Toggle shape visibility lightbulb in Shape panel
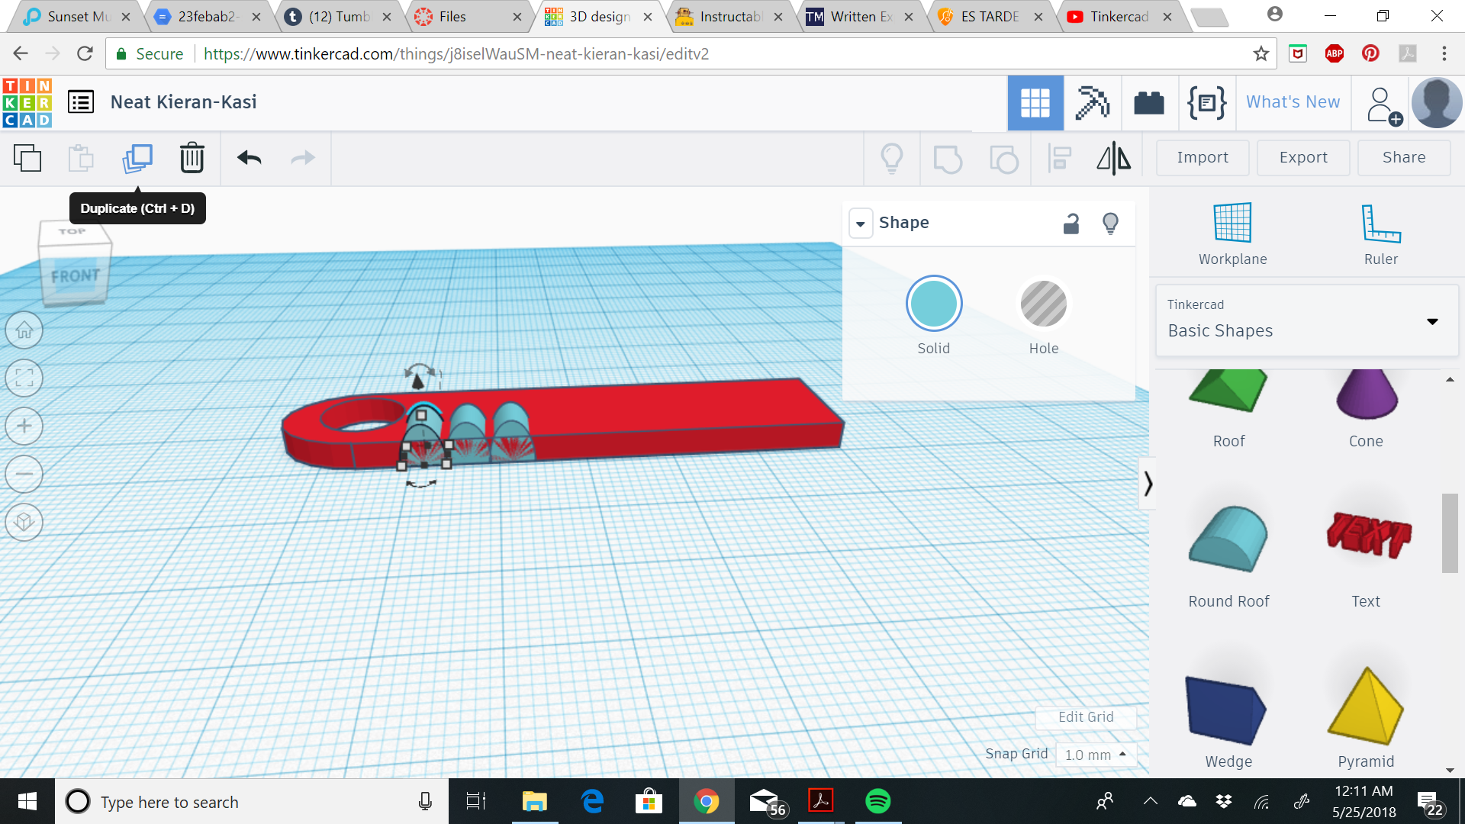Screen dimensions: 1465x824 (1111, 224)
